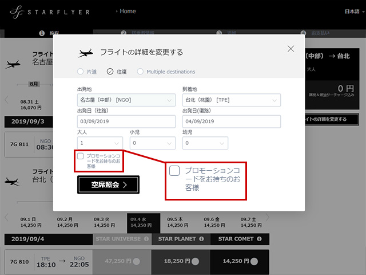Screen dimensions: 366x275
Task: Click the left arrow of date carousel
Action: 7,218
